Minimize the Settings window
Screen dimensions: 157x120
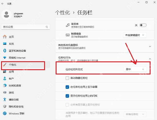139,2
